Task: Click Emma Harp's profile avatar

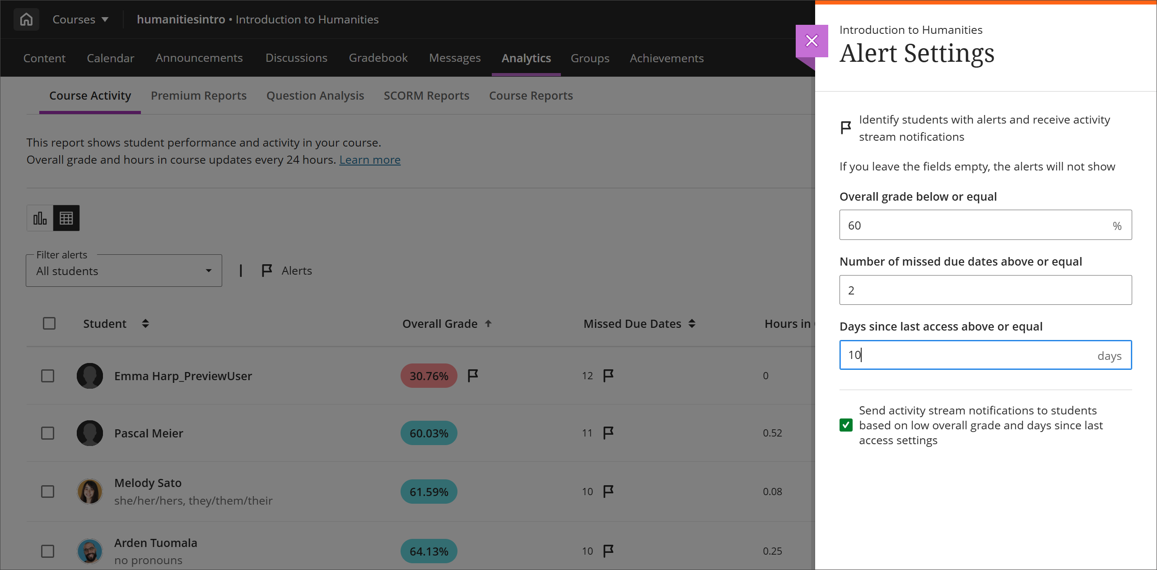Action: [x=90, y=376]
